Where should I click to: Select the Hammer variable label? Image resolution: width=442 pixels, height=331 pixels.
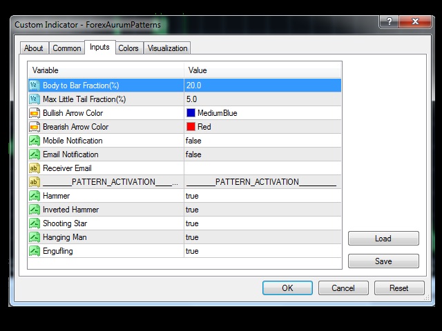[57, 196]
